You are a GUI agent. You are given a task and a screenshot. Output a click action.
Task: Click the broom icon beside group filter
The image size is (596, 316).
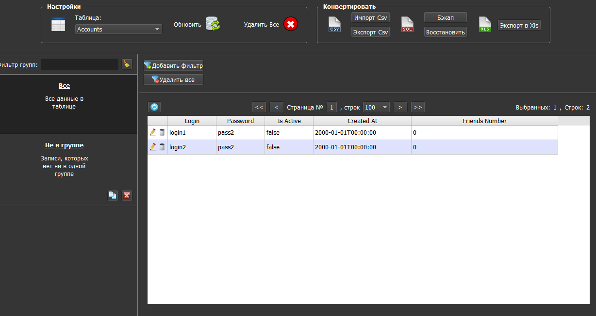click(x=127, y=64)
